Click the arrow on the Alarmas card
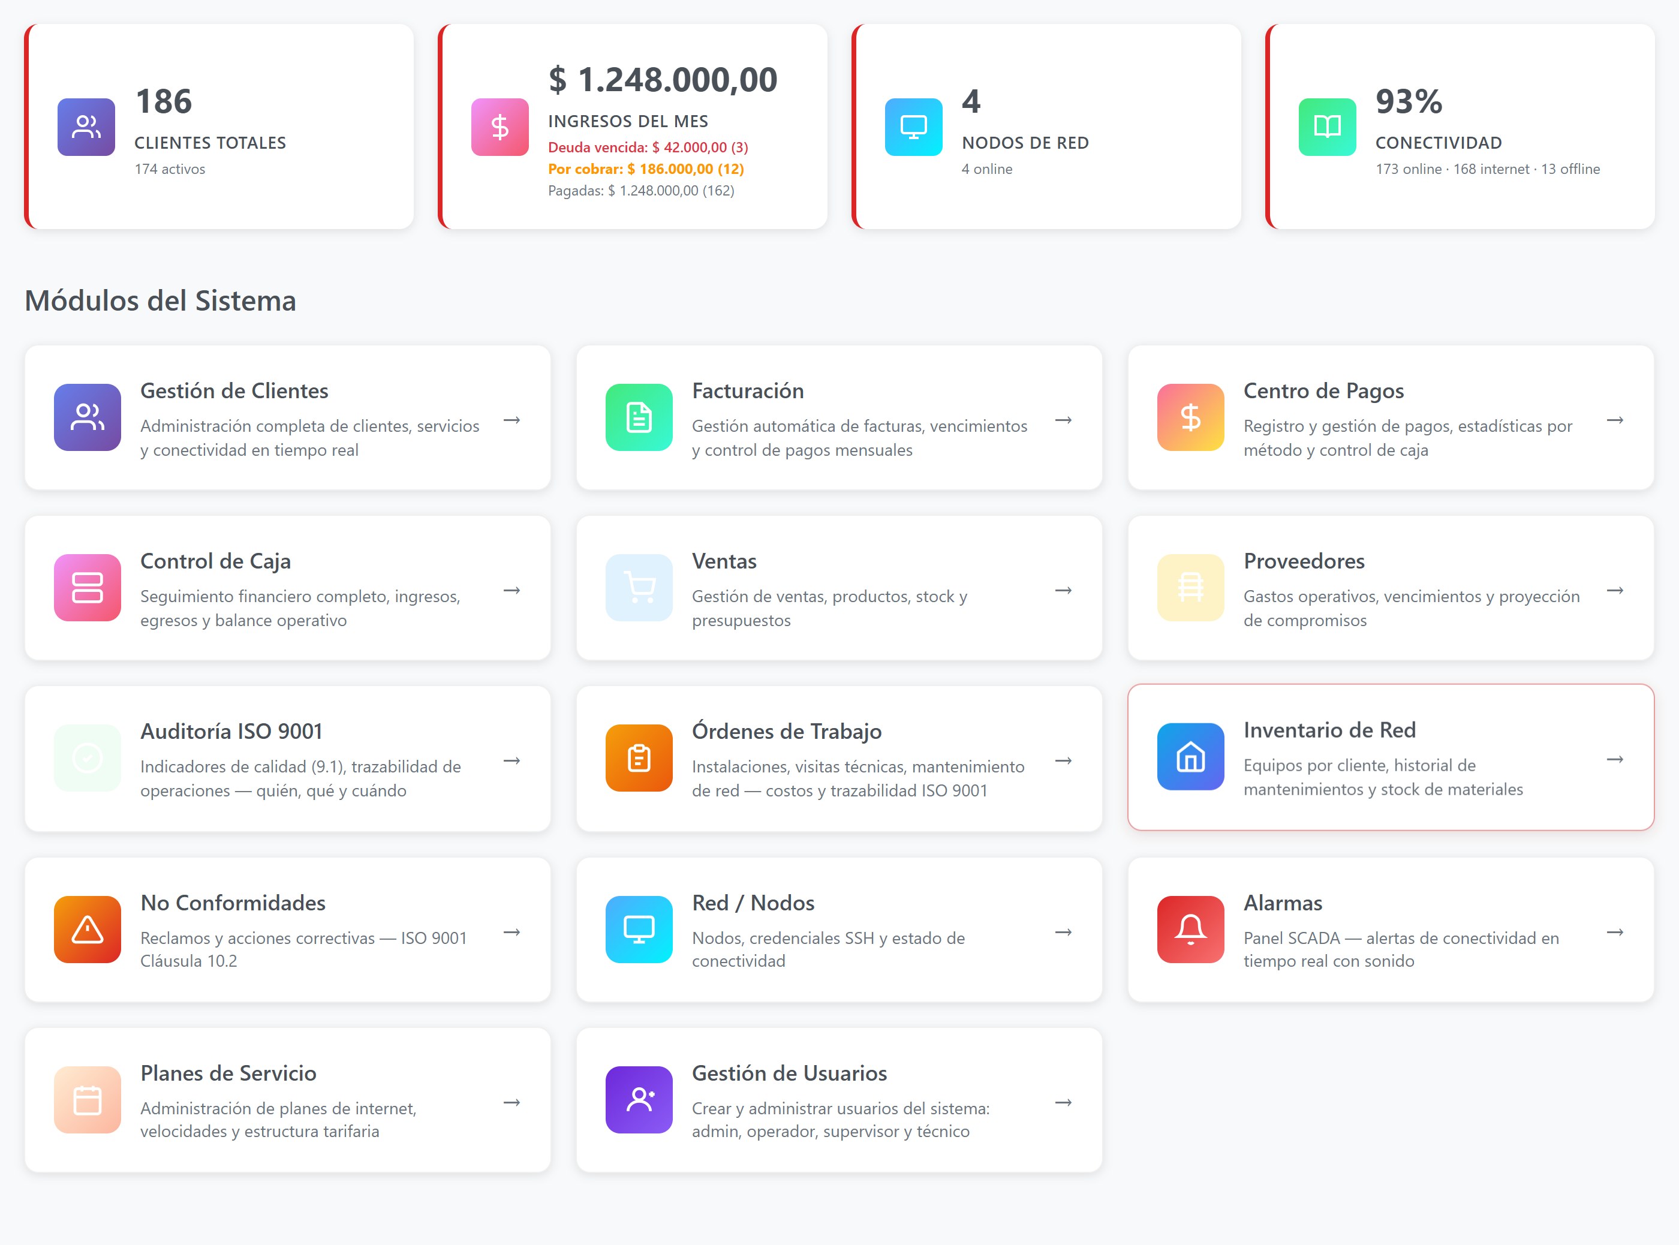The width and height of the screenshot is (1679, 1245). pos(1615,932)
